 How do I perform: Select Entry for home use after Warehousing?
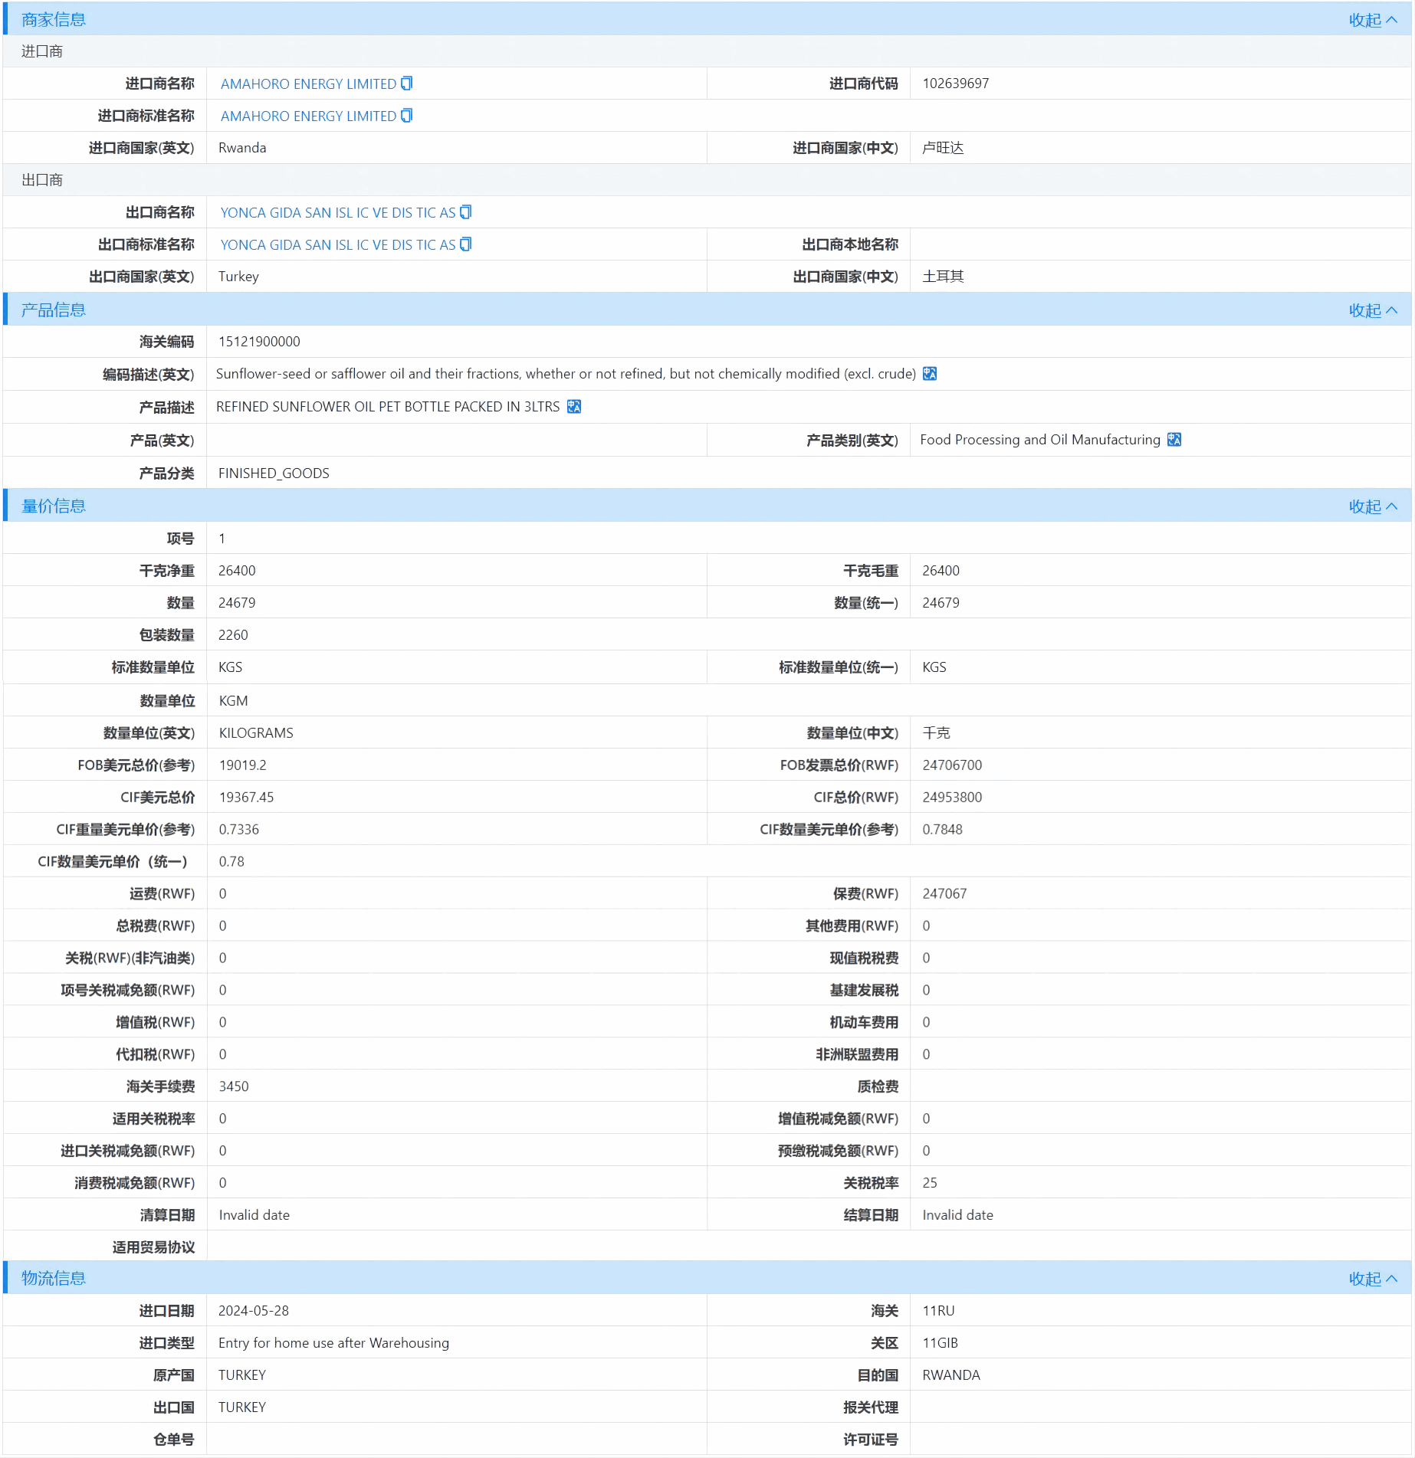point(333,1343)
